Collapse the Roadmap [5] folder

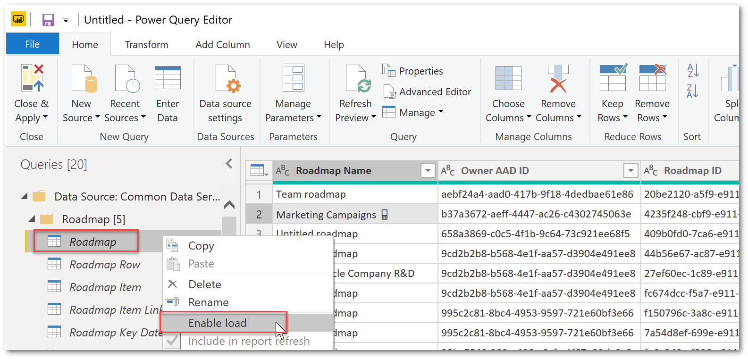(32, 219)
